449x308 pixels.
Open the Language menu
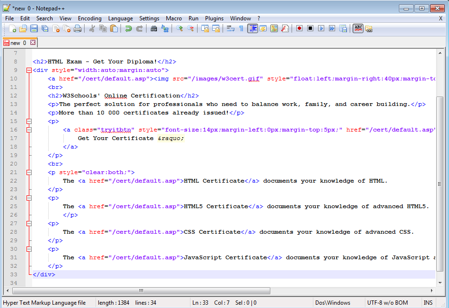pyautogui.click(x=121, y=18)
